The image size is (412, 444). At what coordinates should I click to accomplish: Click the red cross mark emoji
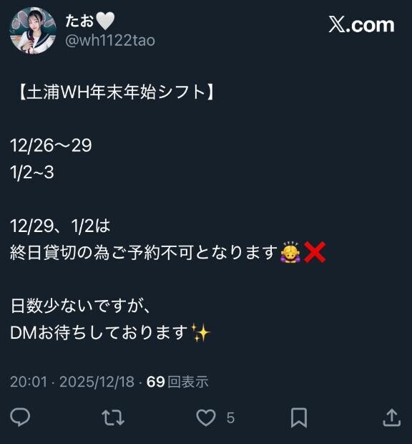click(315, 252)
